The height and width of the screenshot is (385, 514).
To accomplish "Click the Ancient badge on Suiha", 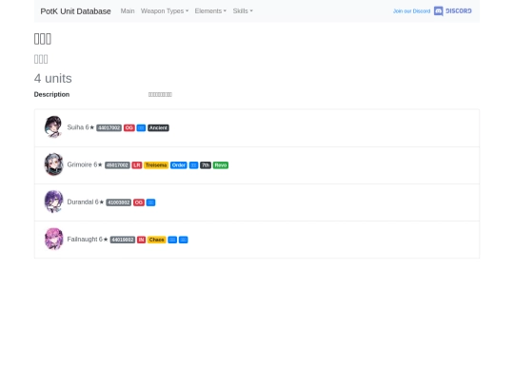I will (158, 127).
